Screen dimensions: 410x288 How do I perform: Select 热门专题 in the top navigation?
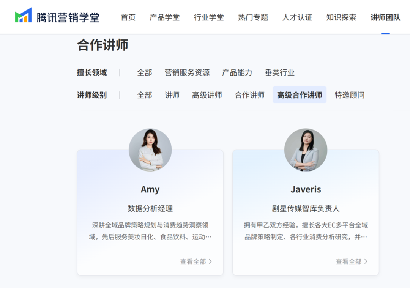(x=253, y=17)
